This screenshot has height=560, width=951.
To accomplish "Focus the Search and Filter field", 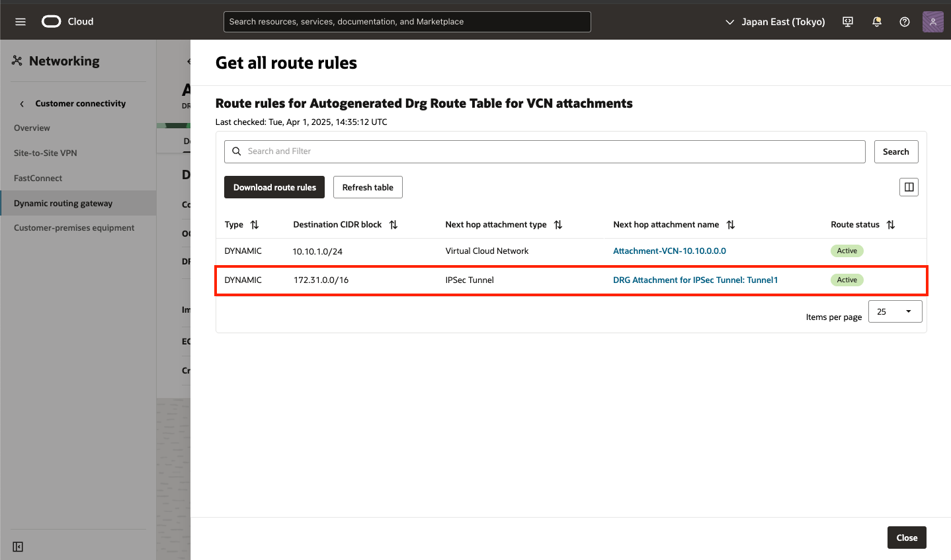I will pyautogui.click(x=545, y=151).
